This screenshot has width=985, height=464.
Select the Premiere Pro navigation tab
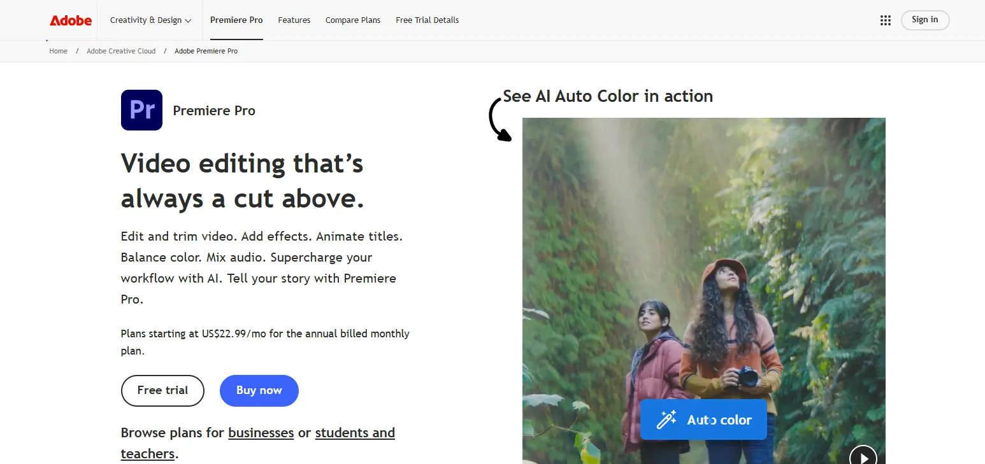pyautogui.click(x=236, y=20)
